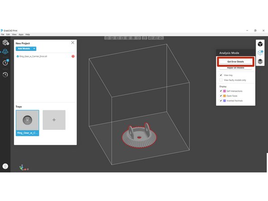Open the Help menu
Screen dimensions: 268x201
pos(28,34)
